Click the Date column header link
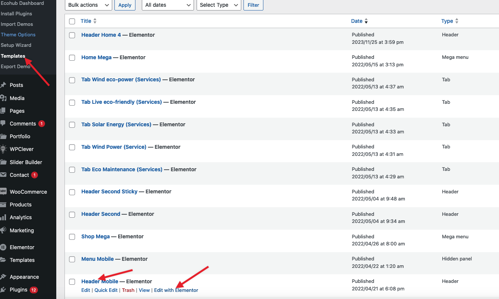Screen dimensions: 499x299 [x=357, y=21]
